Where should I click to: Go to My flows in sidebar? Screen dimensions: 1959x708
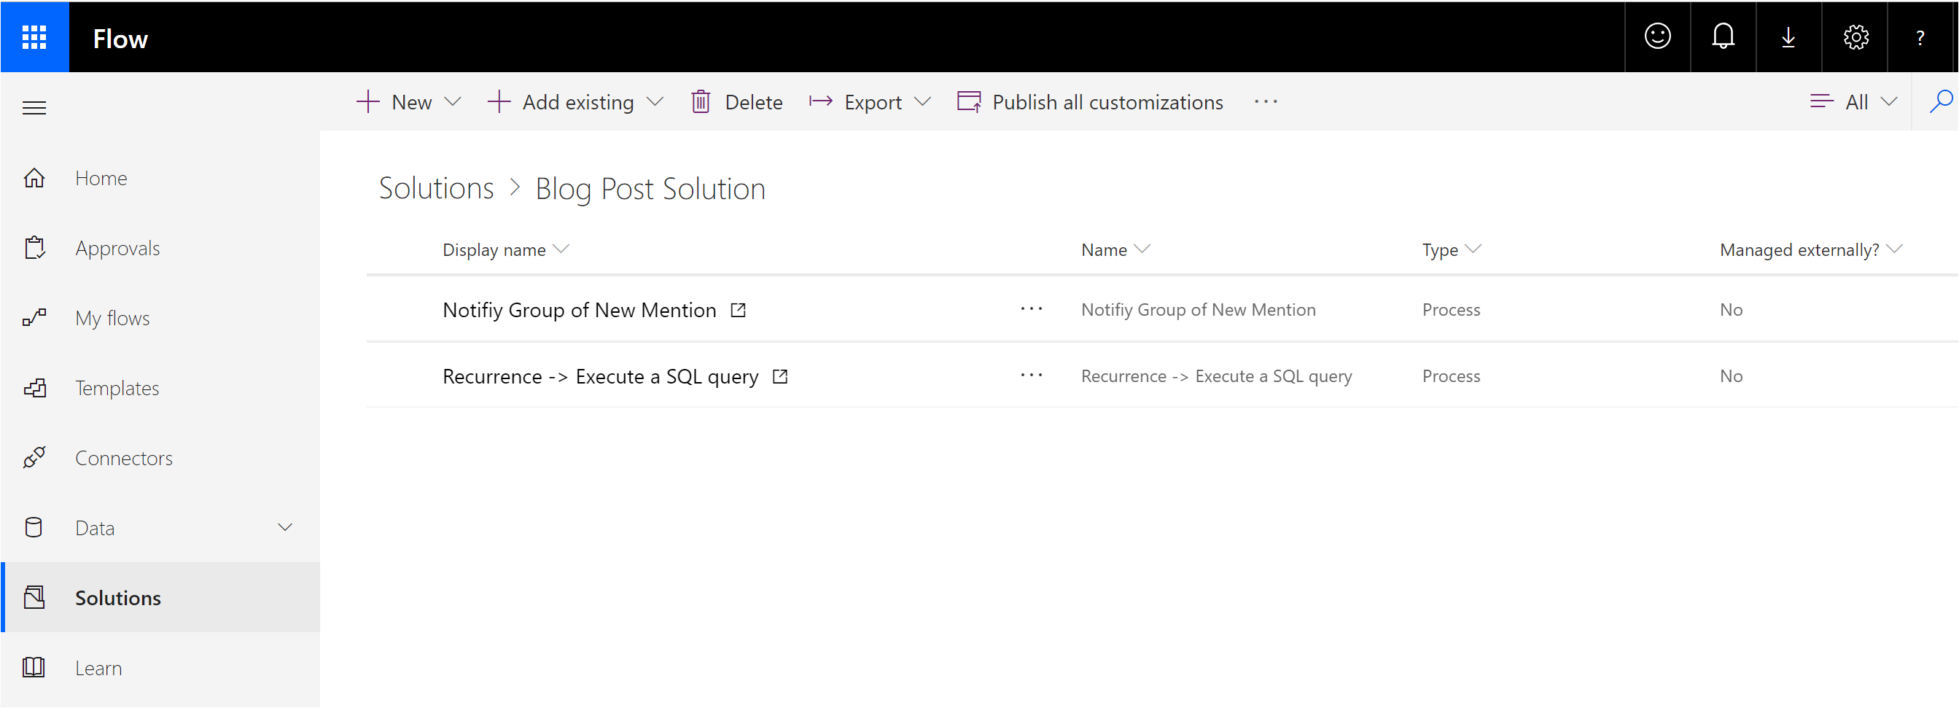tap(112, 318)
